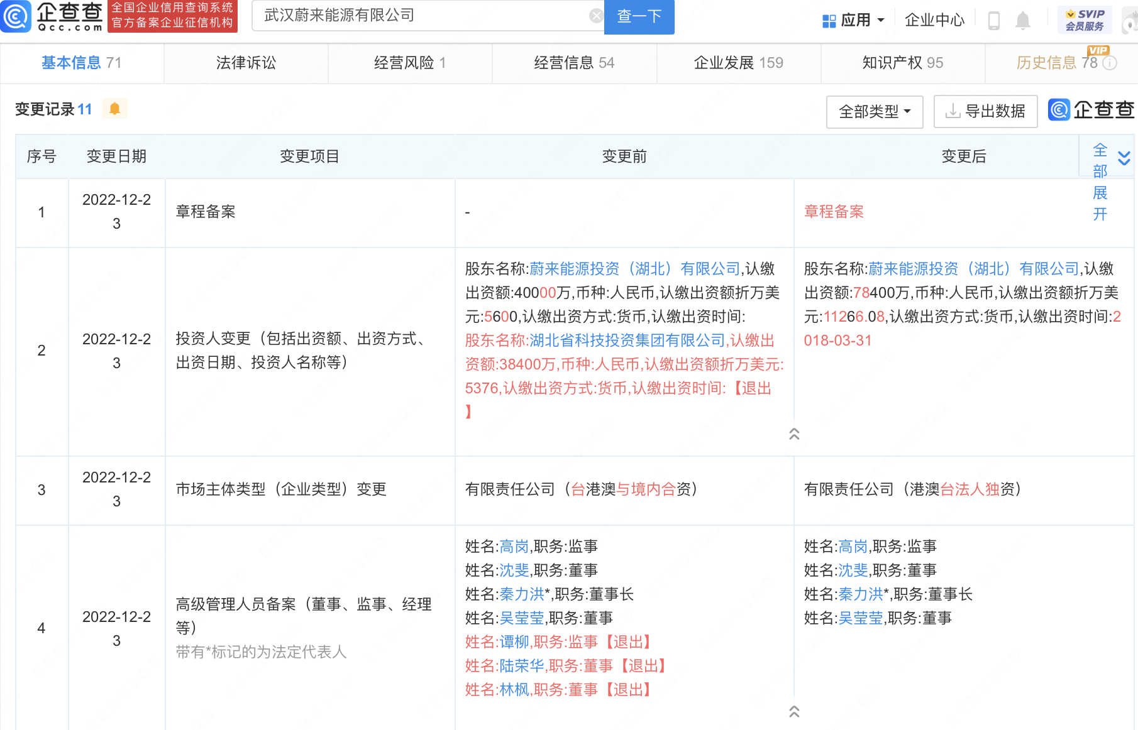Click 全国企业信用查询系统 red banner

(x=172, y=16)
